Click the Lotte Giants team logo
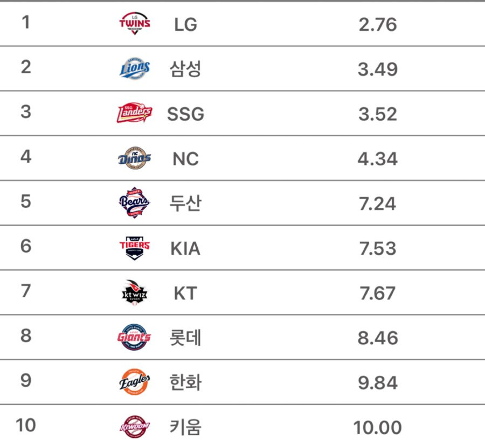 pyautogui.click(x=134, y=337)
